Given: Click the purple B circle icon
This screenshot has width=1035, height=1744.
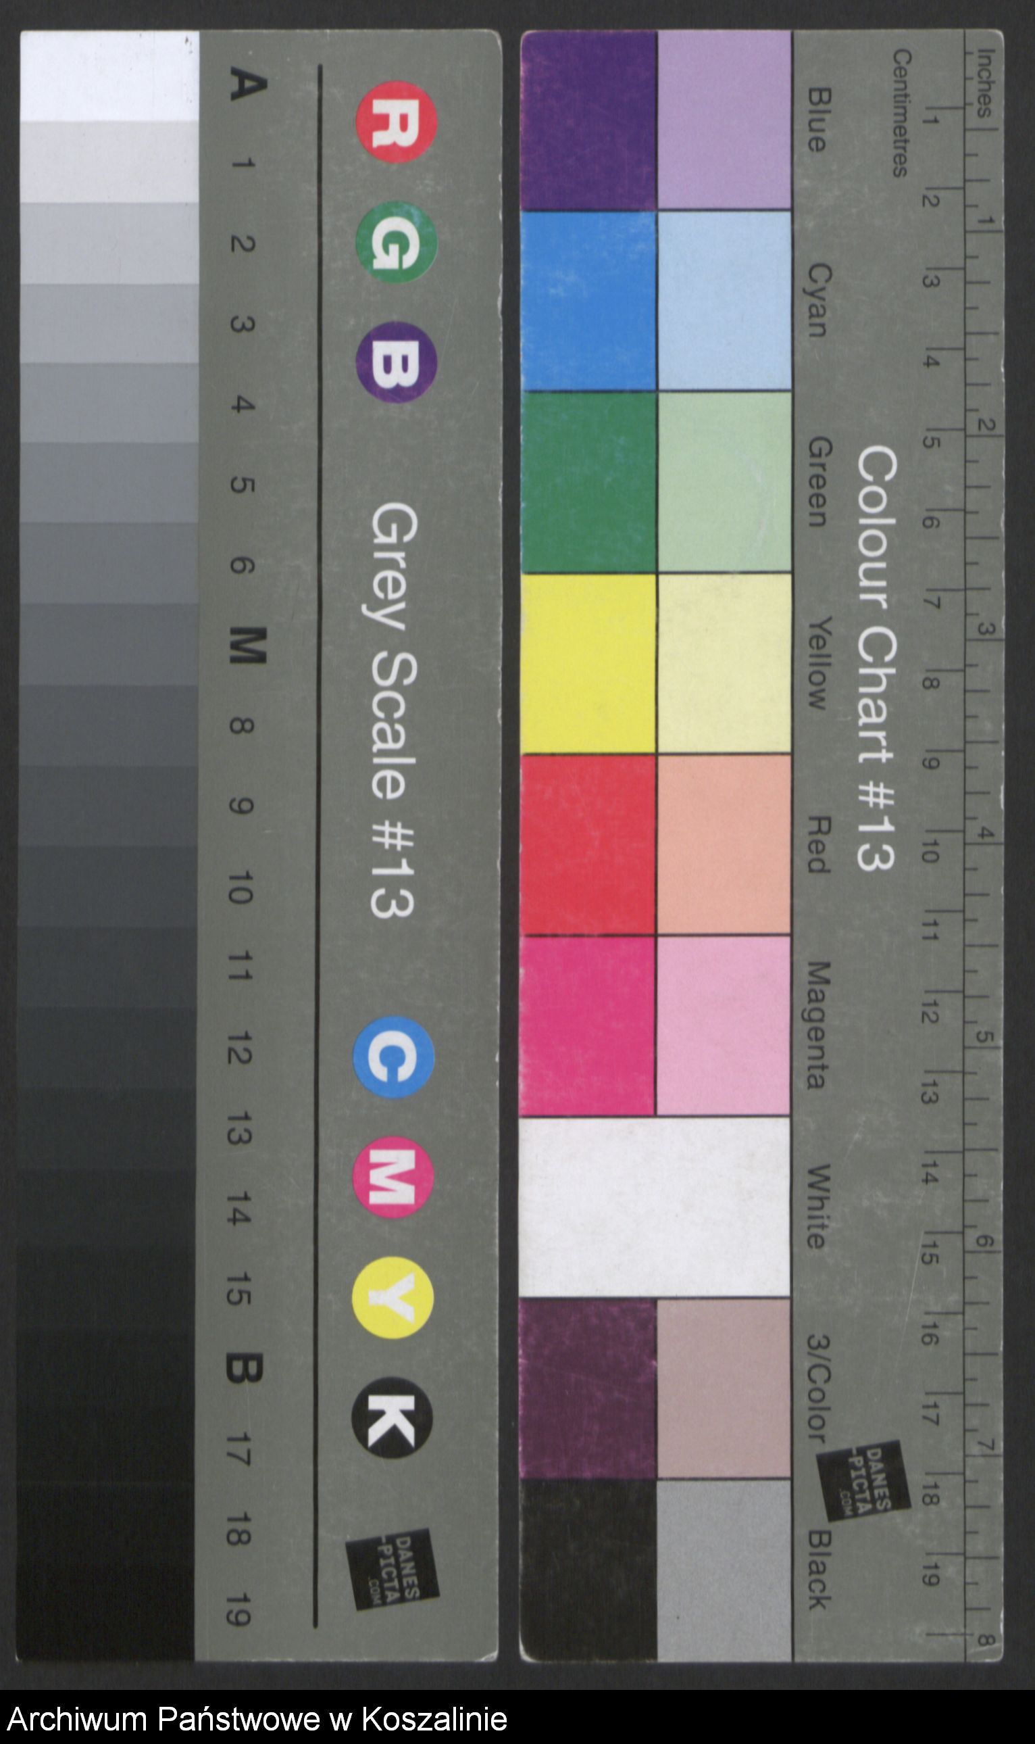Looking at the screenshot, I should click(396, 363).
